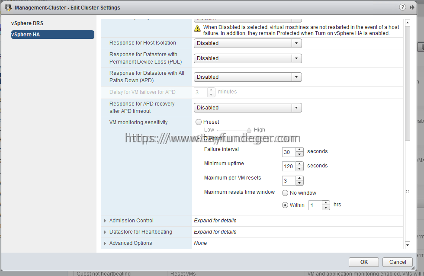424x276 pixels.
Task: Click the scrollbar down arrow
Action: tap(408, 245)
